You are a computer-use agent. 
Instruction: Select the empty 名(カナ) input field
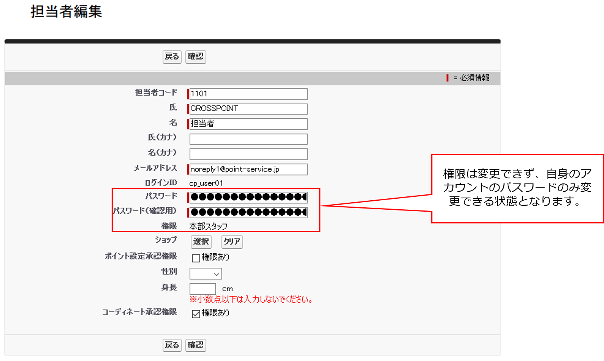248,154
